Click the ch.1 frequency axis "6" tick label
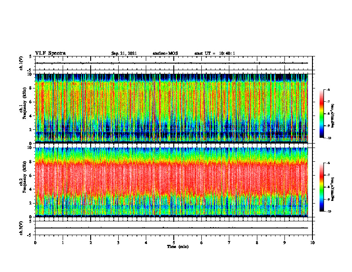 [31, 102]
